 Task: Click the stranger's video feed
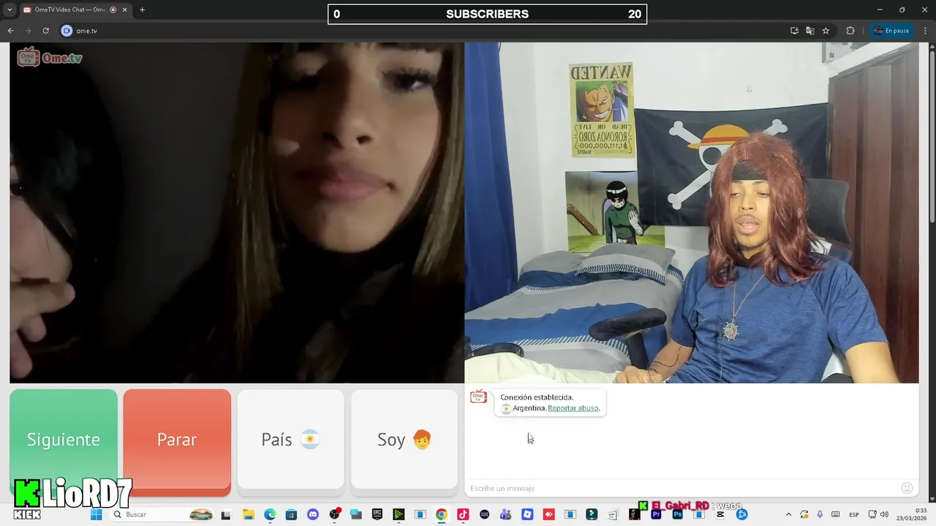click(236, 213)
